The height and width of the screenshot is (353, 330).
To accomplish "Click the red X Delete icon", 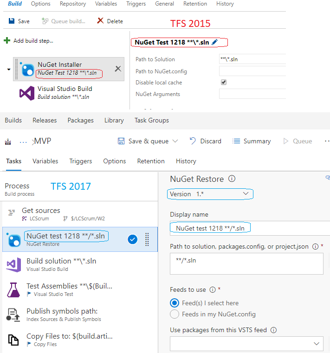I will pyautogui.click(x=100, y=21).
